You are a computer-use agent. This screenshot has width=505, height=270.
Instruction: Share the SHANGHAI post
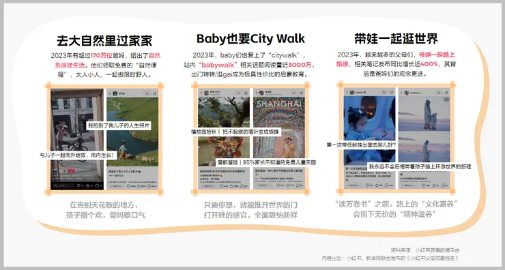tap(301, 93)
